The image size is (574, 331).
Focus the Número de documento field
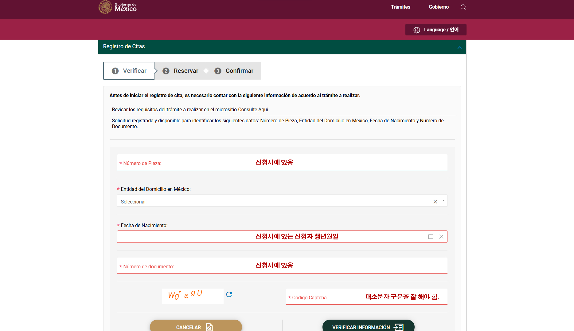tap(282, 266)
